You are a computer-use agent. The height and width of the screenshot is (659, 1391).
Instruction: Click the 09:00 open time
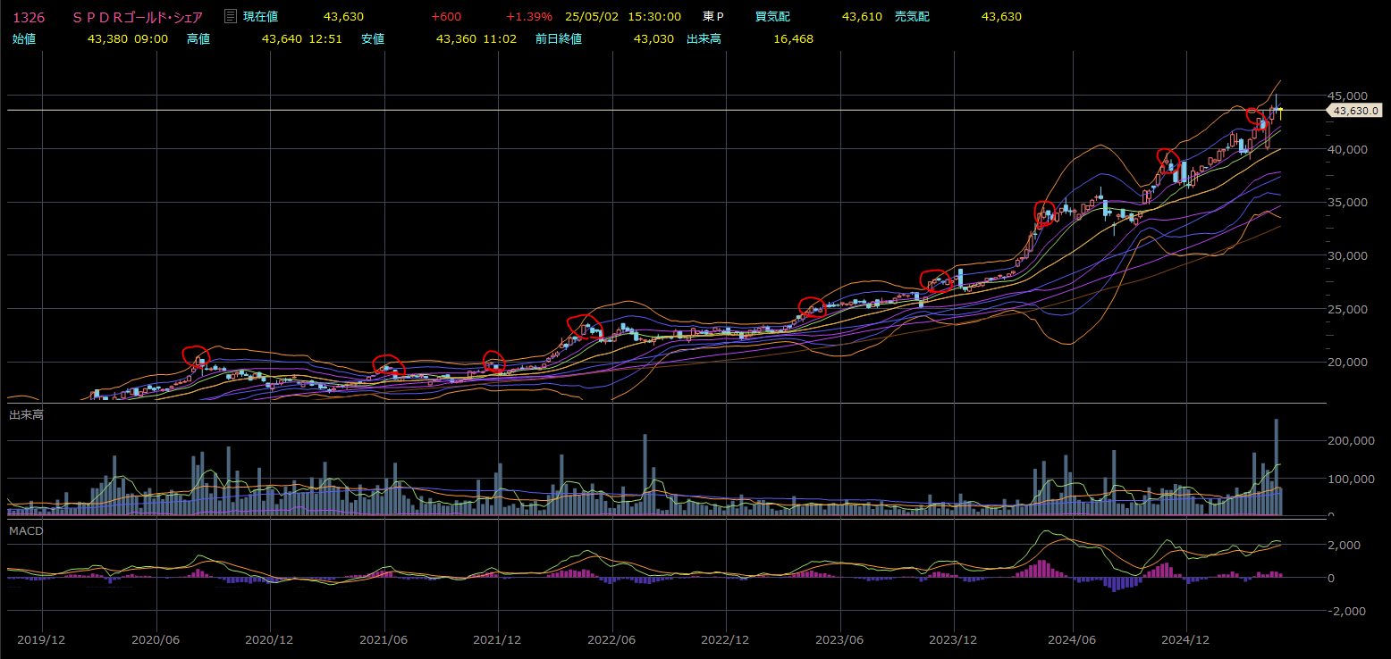pyautogui.click(x=152, y=39)
